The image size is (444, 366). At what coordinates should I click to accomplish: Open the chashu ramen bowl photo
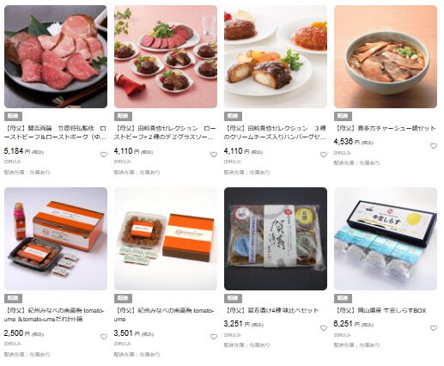386,57
